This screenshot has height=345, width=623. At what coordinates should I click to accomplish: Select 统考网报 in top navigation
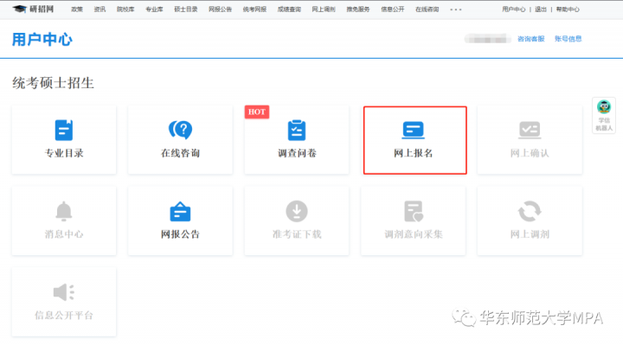tap(254, 10)
